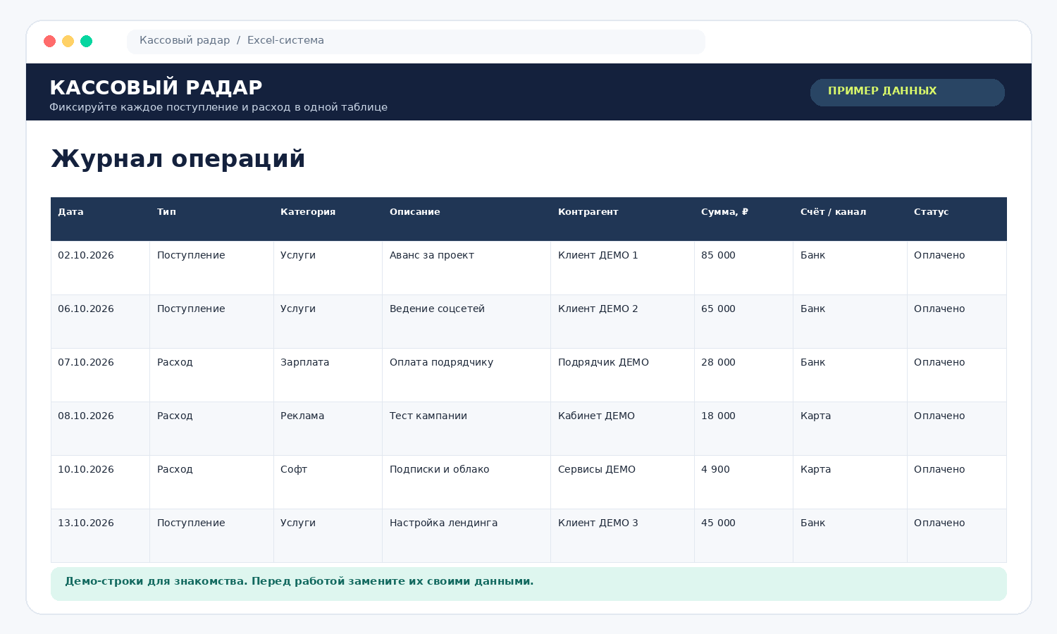Image resolution: width=1057 pixels, height=634 pixels.
Task: Click the date cell 08.10.2026
Action: 100,428
